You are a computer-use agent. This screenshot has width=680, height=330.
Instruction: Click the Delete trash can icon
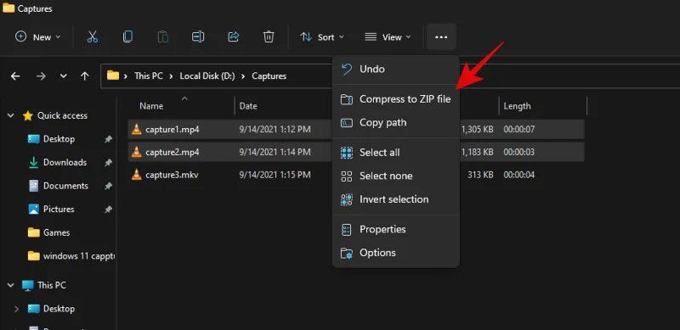(x=269, y=36)
